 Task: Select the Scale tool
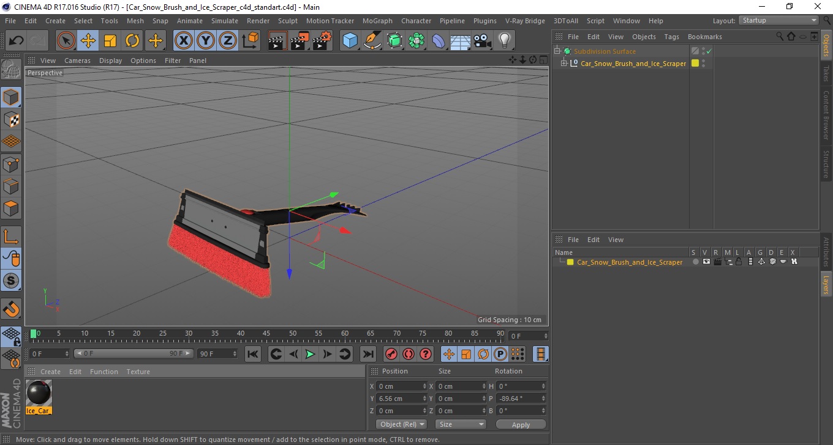point(110,41)
